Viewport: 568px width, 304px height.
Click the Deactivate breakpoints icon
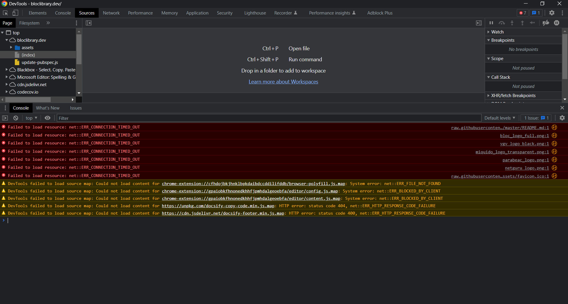(546, 23)
